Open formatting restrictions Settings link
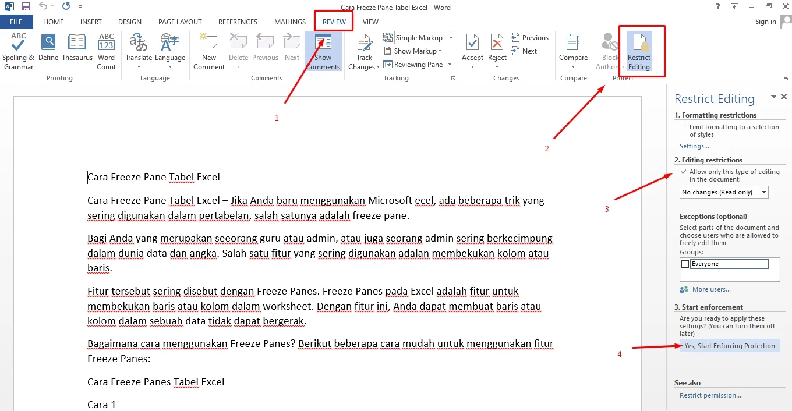 [694, 146]
